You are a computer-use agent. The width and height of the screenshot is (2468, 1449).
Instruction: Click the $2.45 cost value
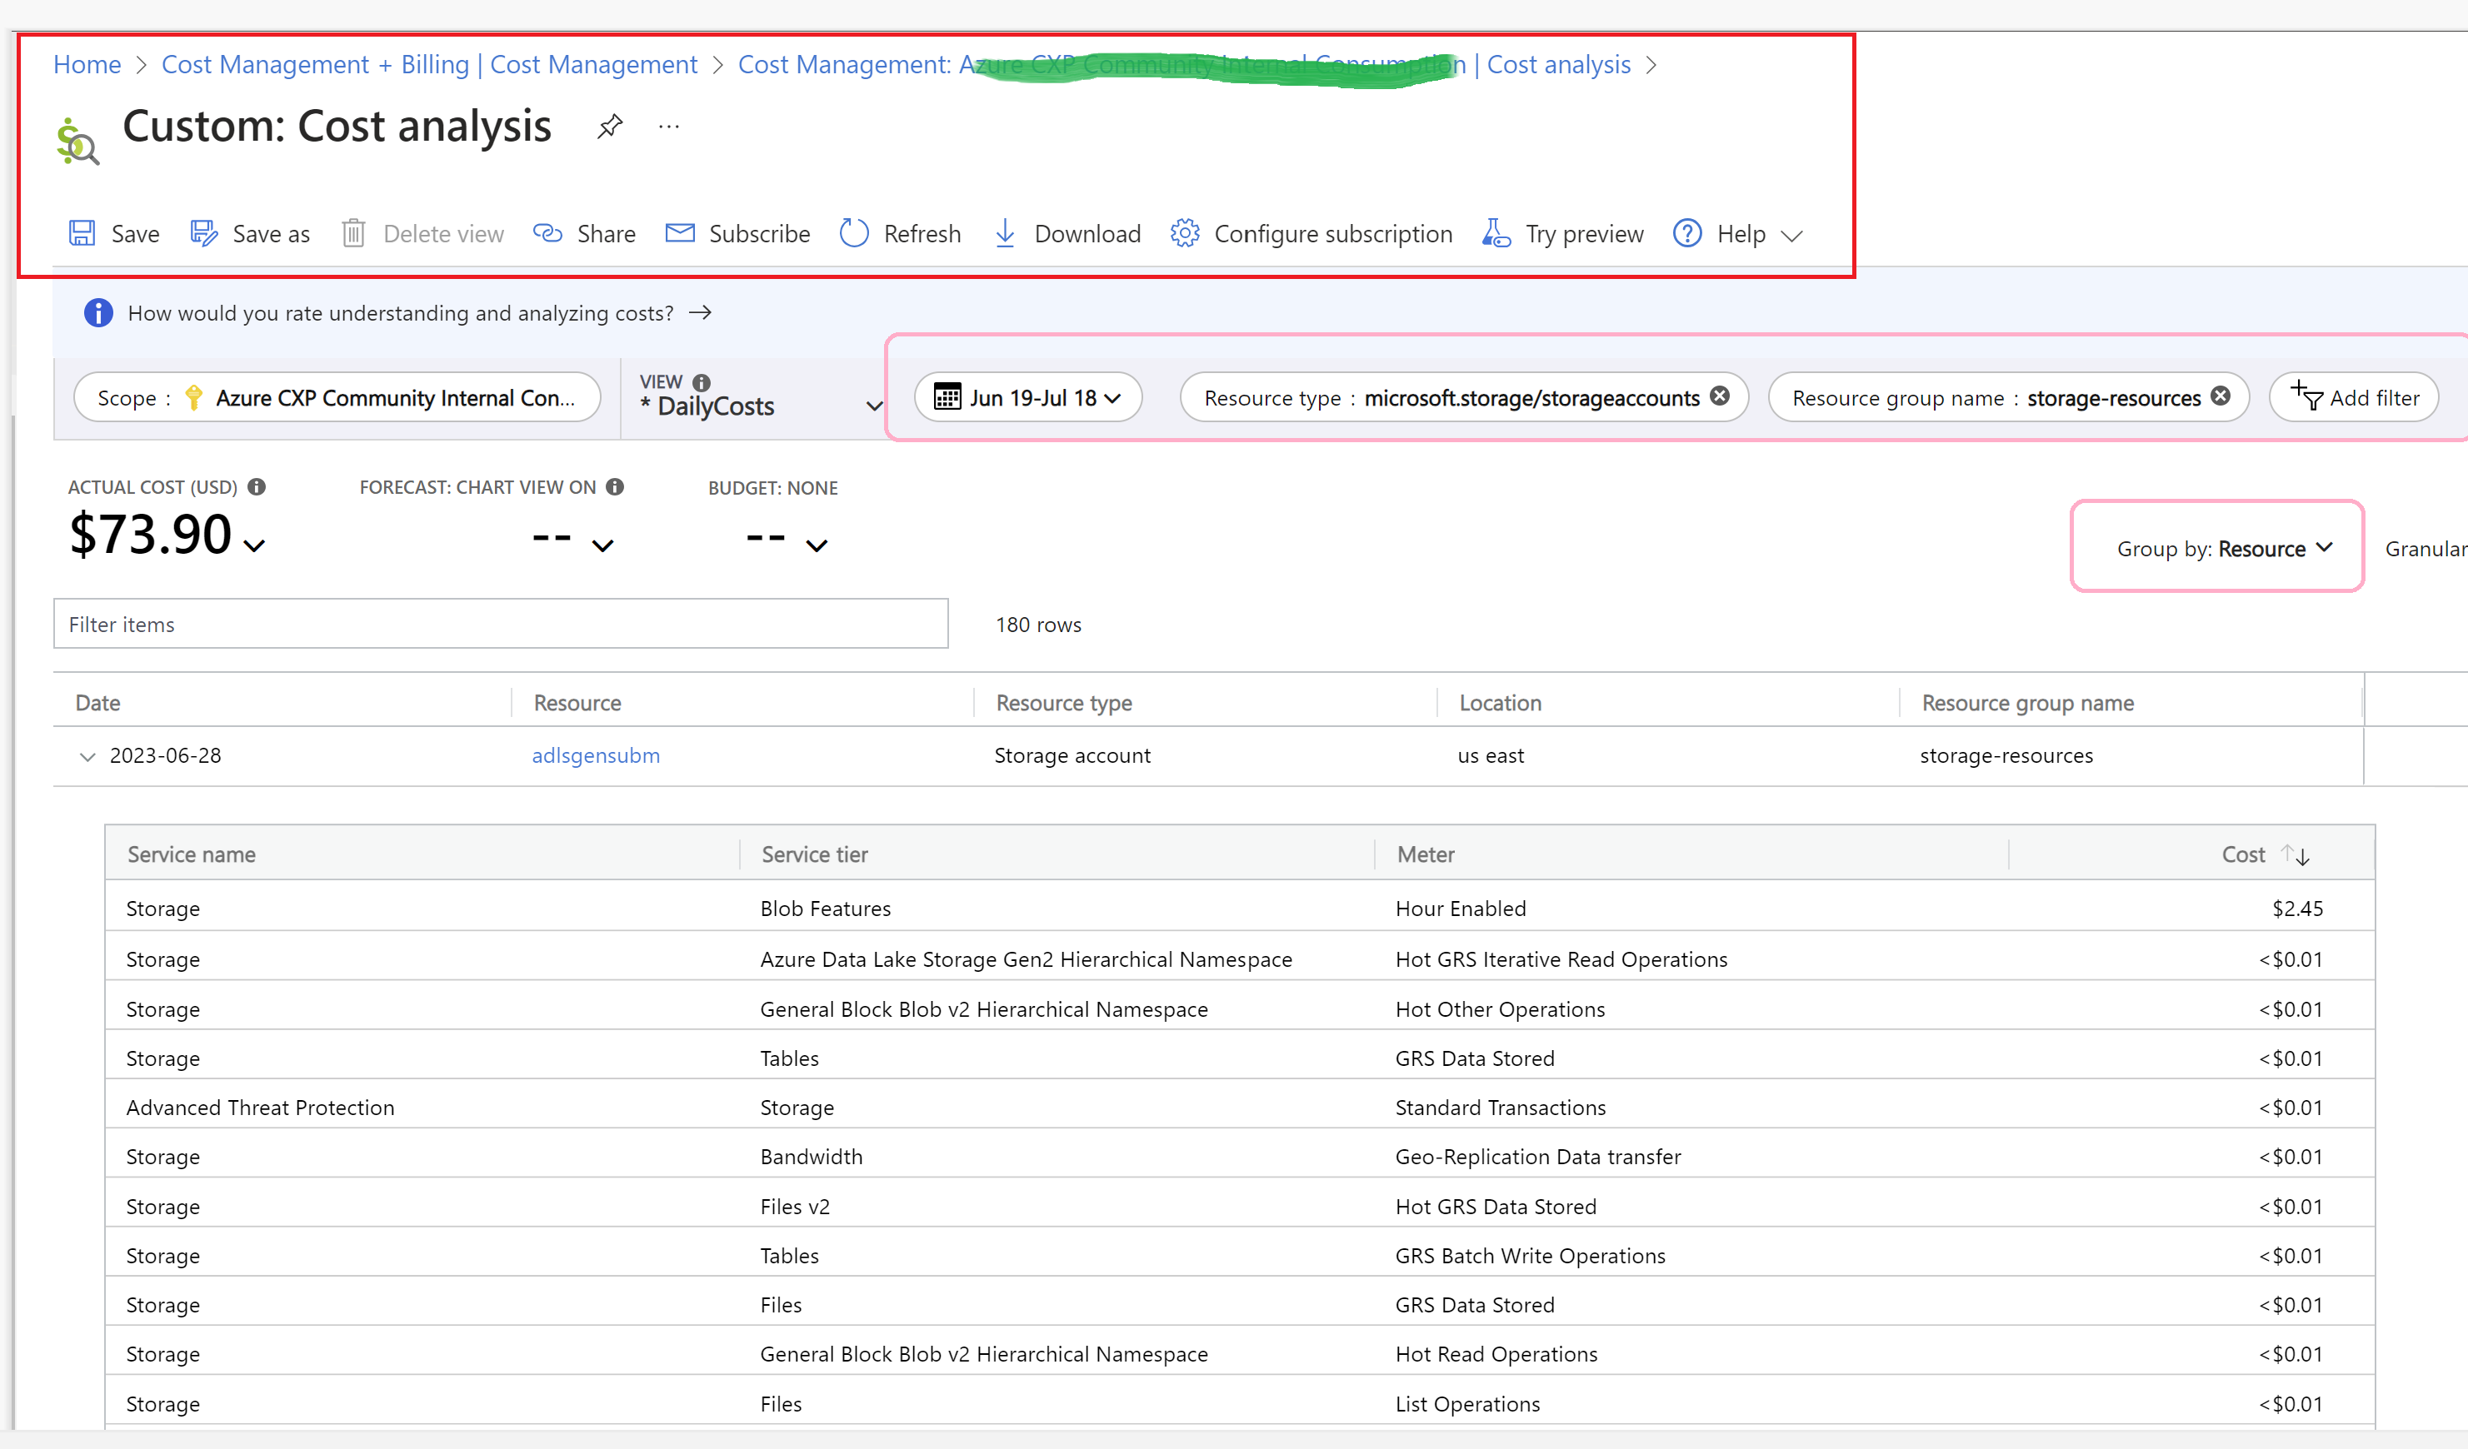coord(2296,909)
